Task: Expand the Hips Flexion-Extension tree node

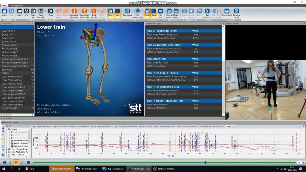Action: click(x=7, y=149)
